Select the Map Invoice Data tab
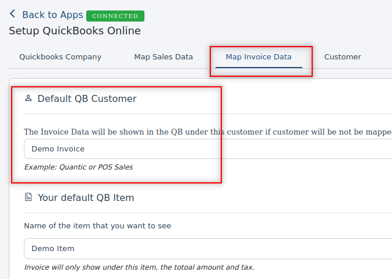392x279 pixels. 259,57
